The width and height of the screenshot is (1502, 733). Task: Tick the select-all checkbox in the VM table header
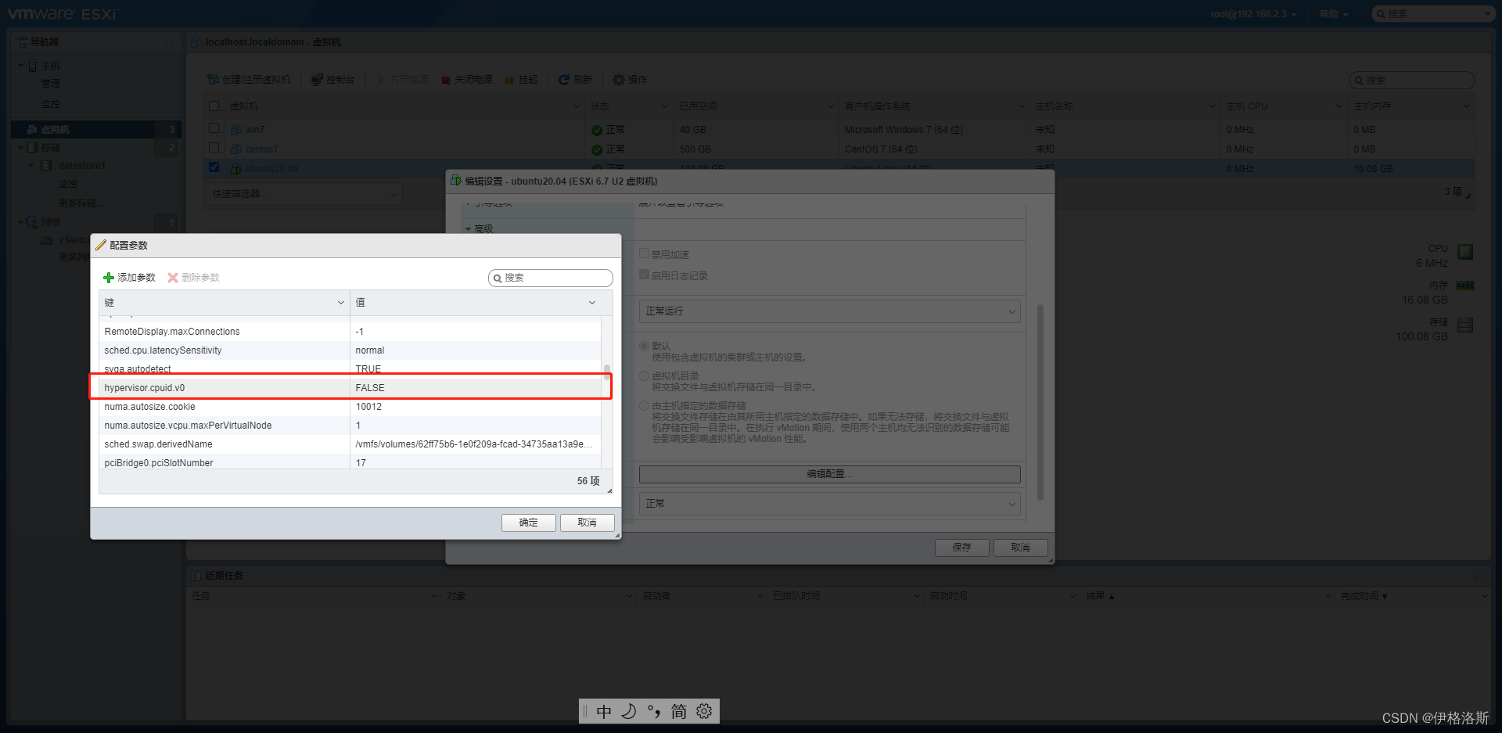214,106
